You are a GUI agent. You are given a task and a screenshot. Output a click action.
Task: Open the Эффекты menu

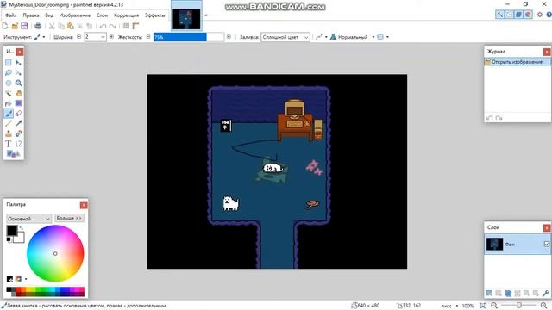click(155, 15)
